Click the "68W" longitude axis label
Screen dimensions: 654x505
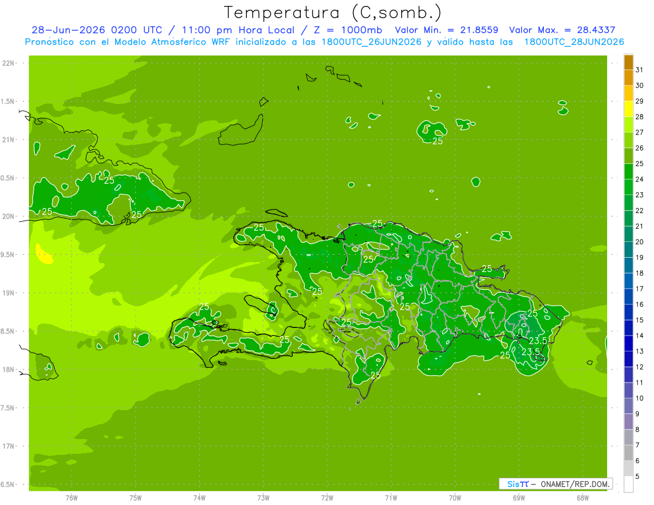(582, 498)
